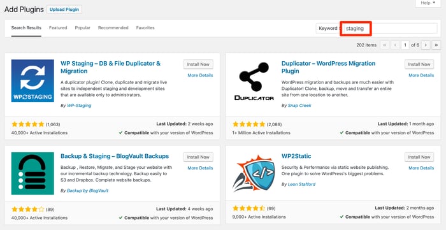Click the BlogVault four-star rating

[x=28, y=210]
